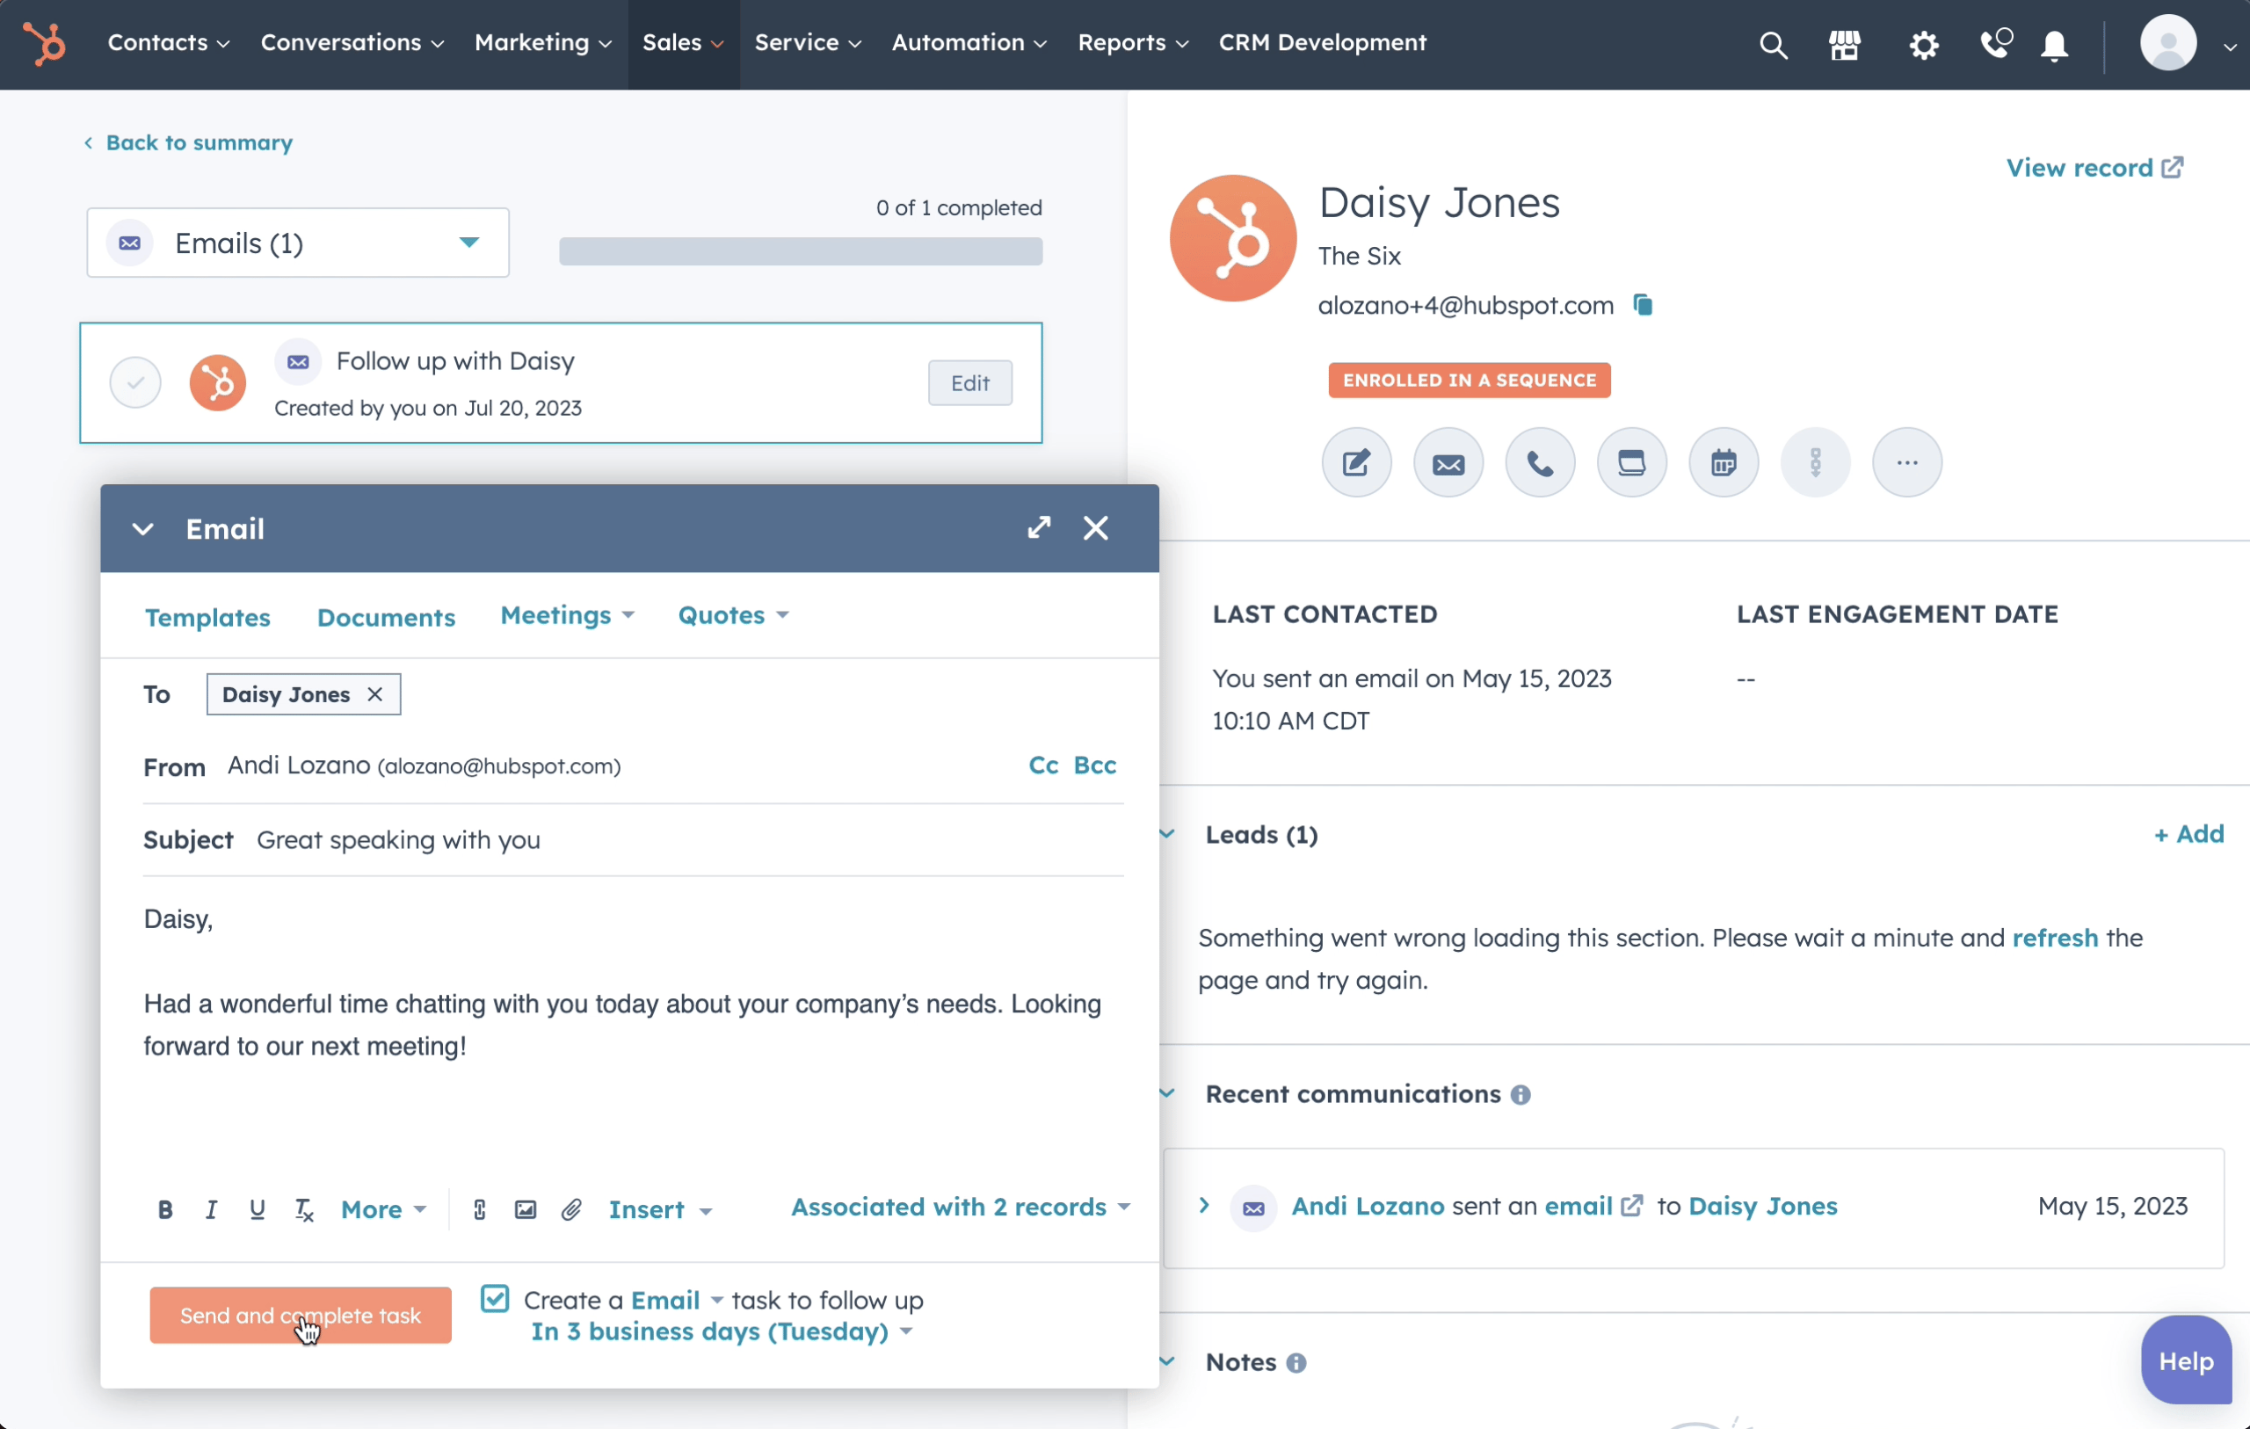This screenshot has height=1429, width=2250.
Task: Open the Service menu
Action: tap(809, 43)
